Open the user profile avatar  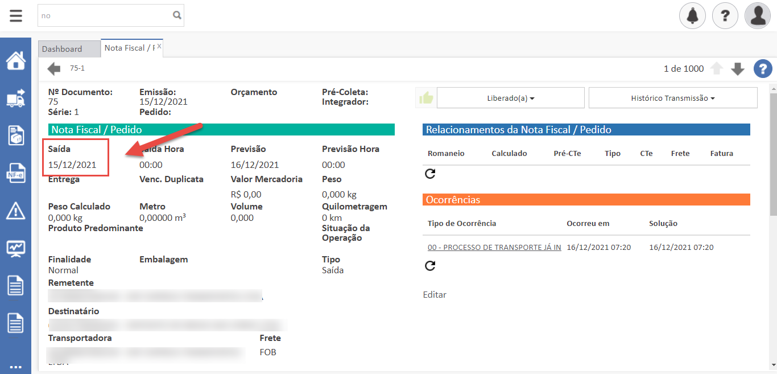coord(758,16)
